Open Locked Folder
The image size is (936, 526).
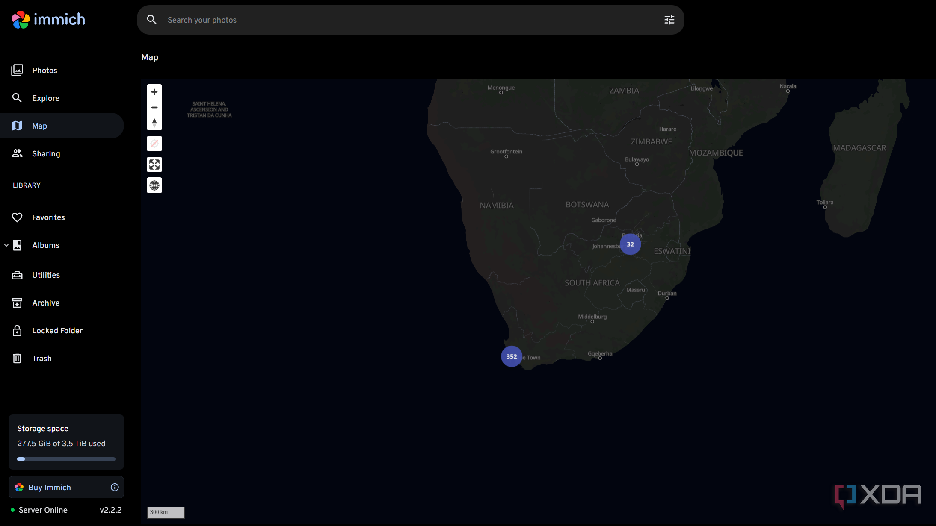(62, 331)
